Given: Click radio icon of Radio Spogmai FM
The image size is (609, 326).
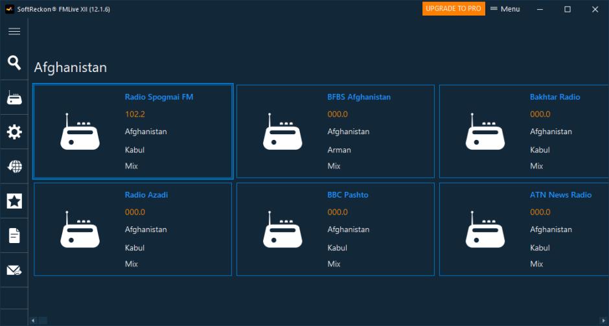Looking at the screenshot, I should point(80,132).
